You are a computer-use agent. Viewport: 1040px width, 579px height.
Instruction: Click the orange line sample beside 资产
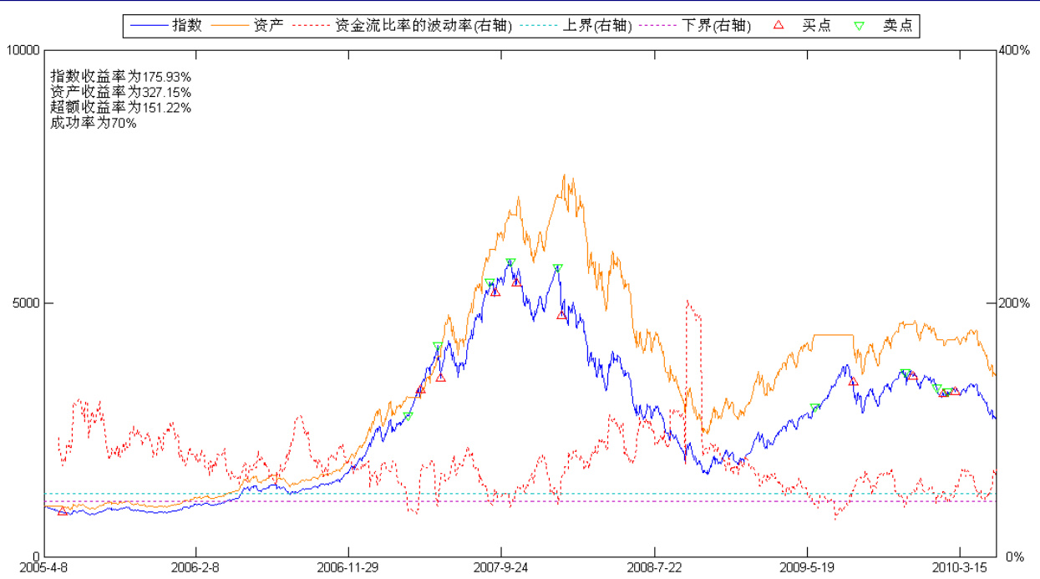coord(231,26)
